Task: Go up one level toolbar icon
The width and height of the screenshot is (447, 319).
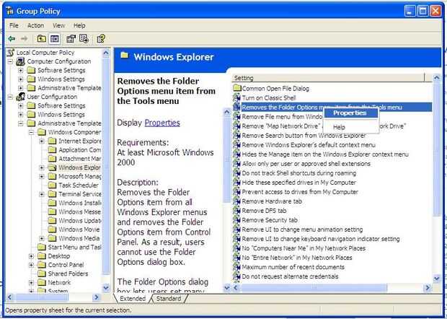Action: [42, 38]
